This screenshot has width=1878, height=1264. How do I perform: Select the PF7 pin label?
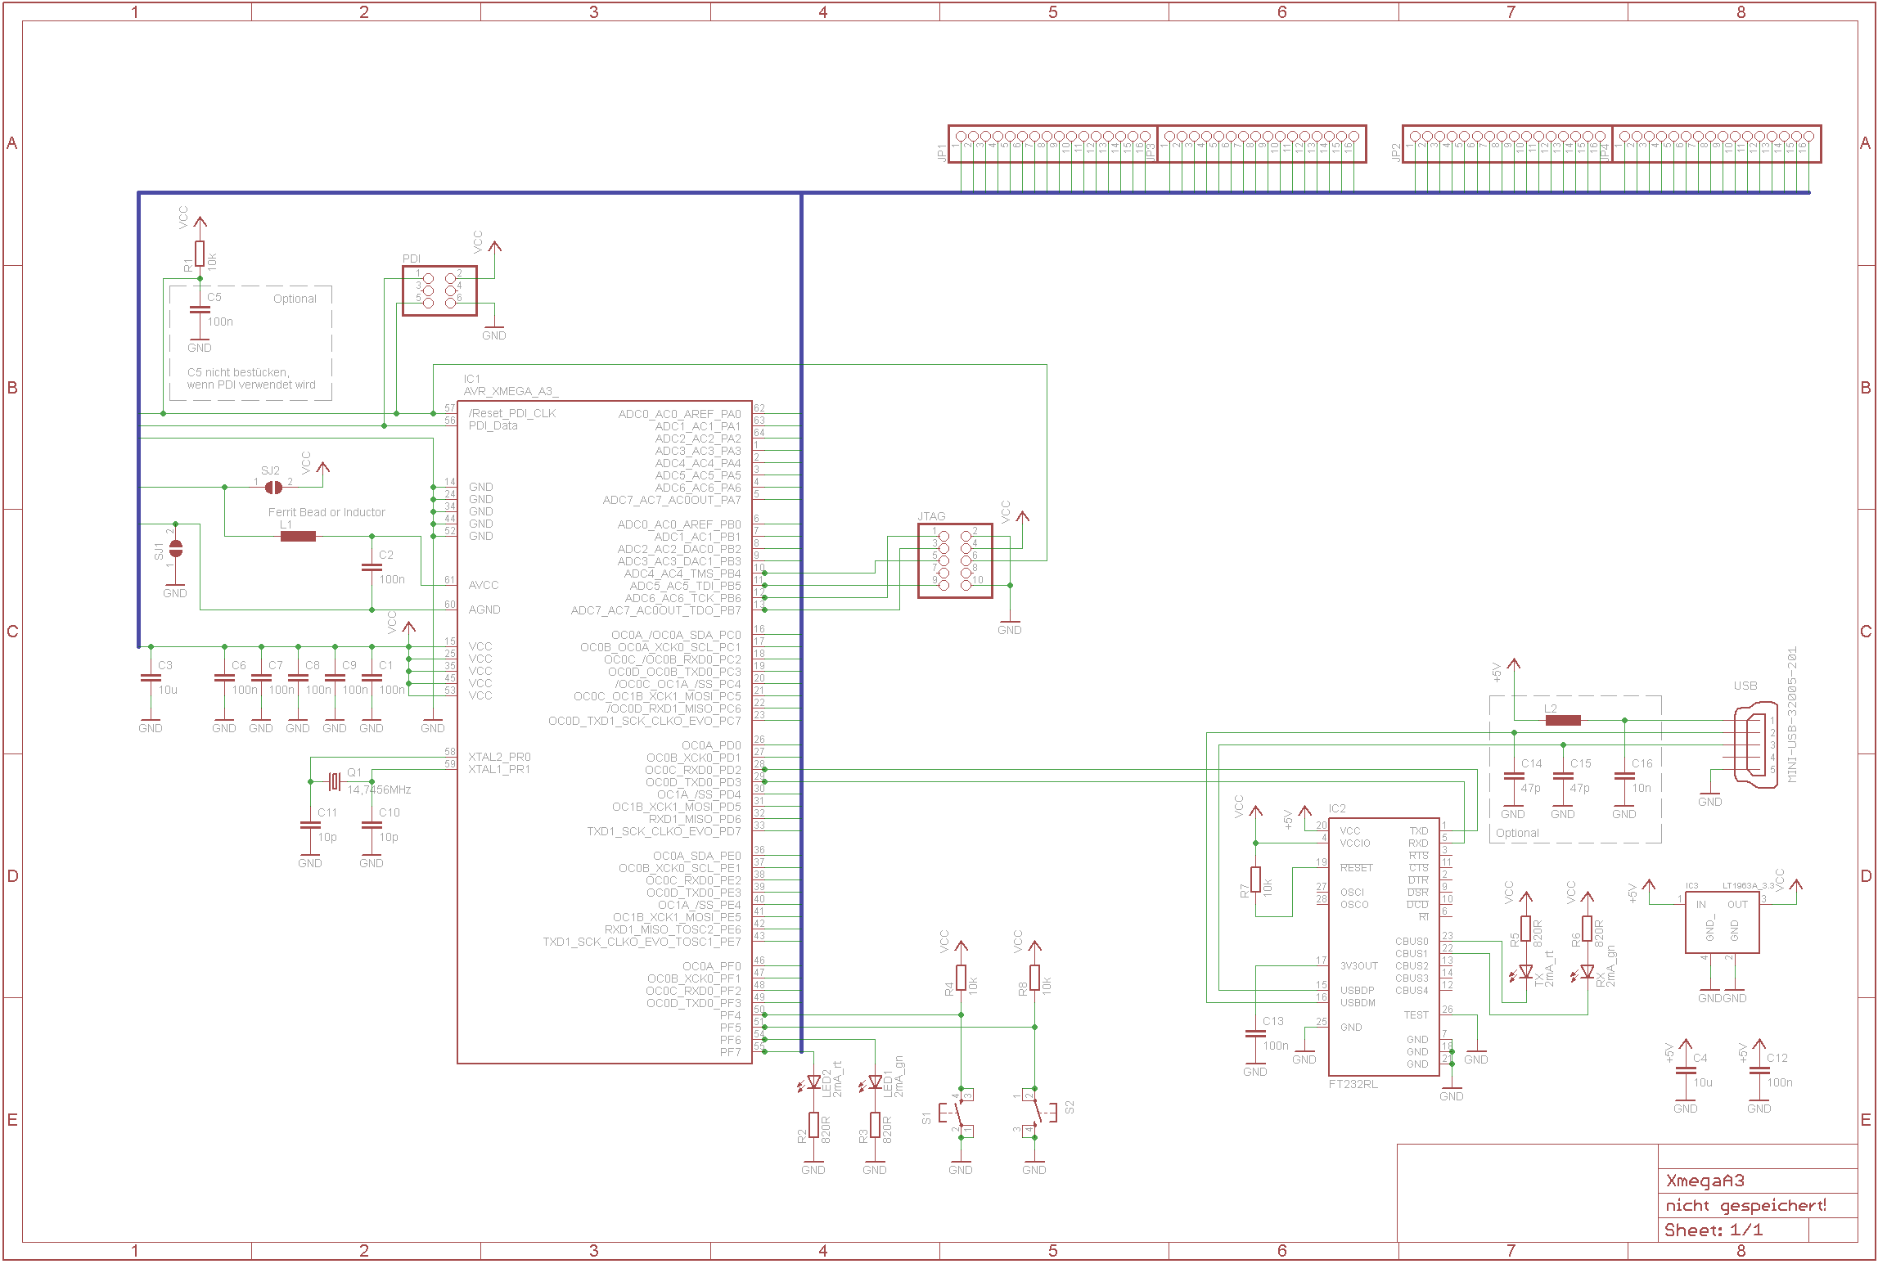pyautogui.click(x=730, y=1052)
